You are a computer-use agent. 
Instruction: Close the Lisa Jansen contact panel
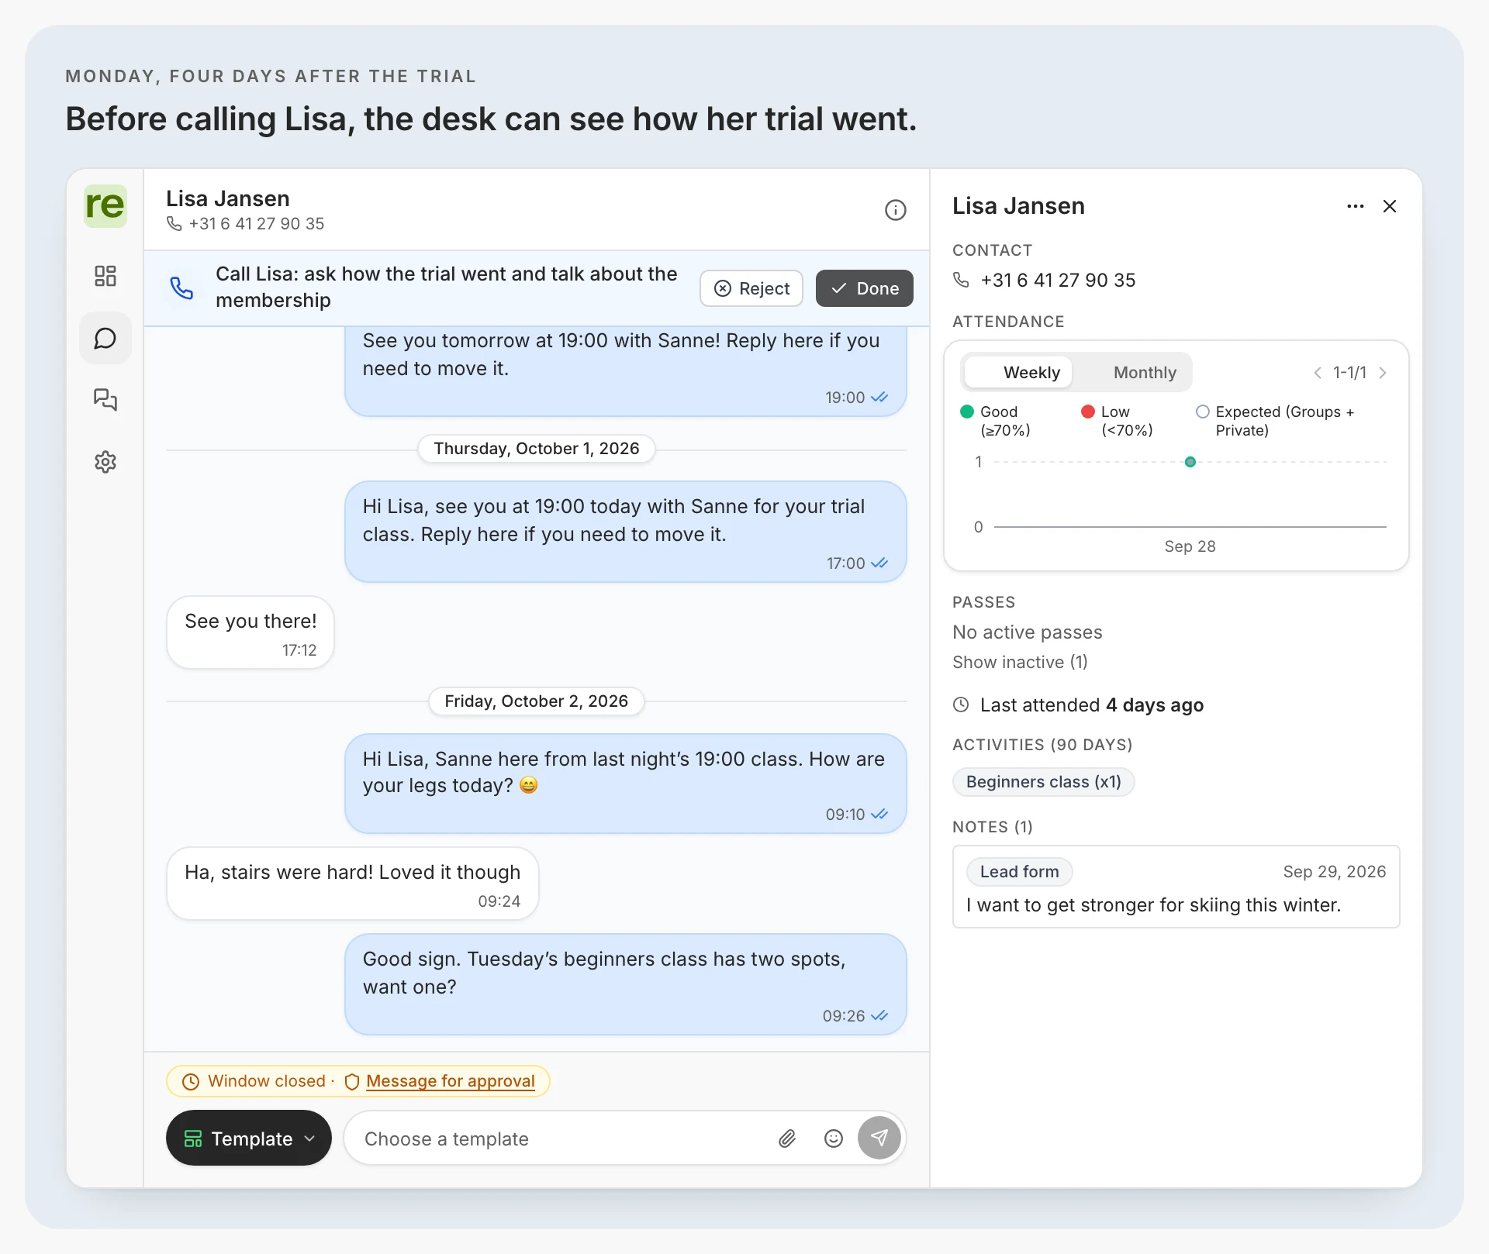1389,206
